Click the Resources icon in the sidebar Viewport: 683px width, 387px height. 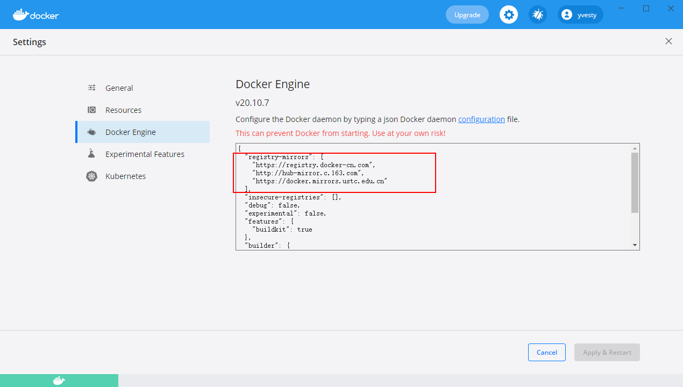pyautogui.click(x=91, y=110)
